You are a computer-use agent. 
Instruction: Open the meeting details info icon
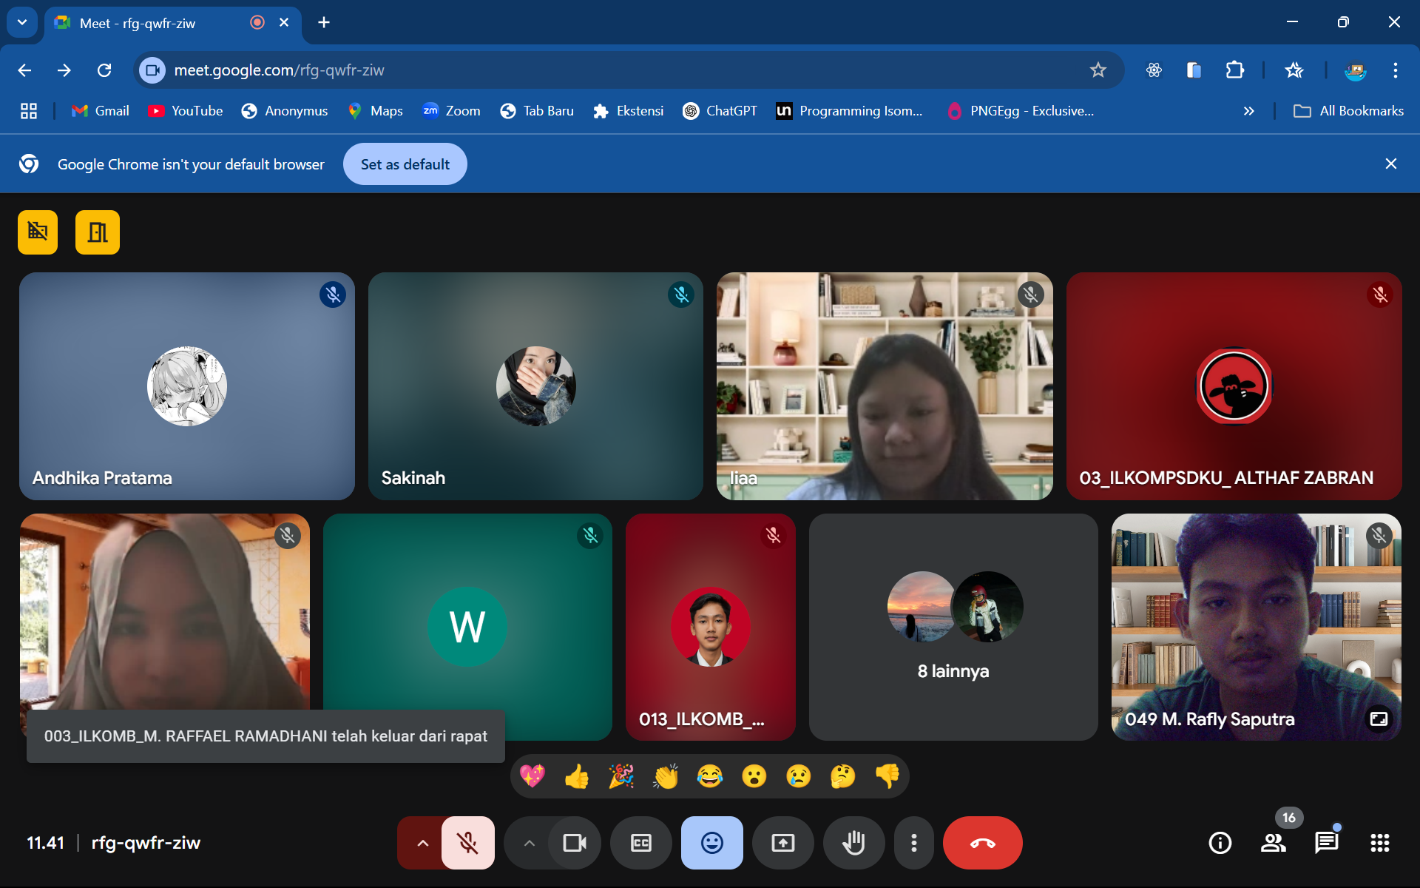[1220, 843]
